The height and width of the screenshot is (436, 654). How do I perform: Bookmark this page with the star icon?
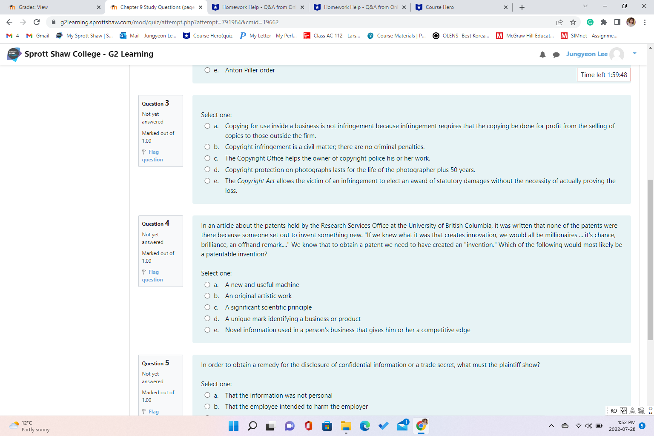point(573,22)
